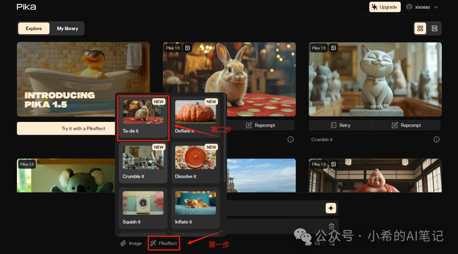Image resolution: width=458 pixels, height=254 pixels.
Task: Click the sparkle generate button
Action: click(x=331, y=208)
